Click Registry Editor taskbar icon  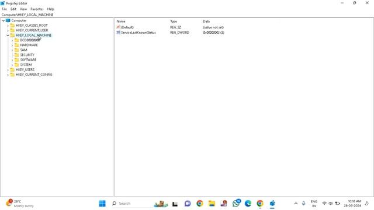coord(272,204)
